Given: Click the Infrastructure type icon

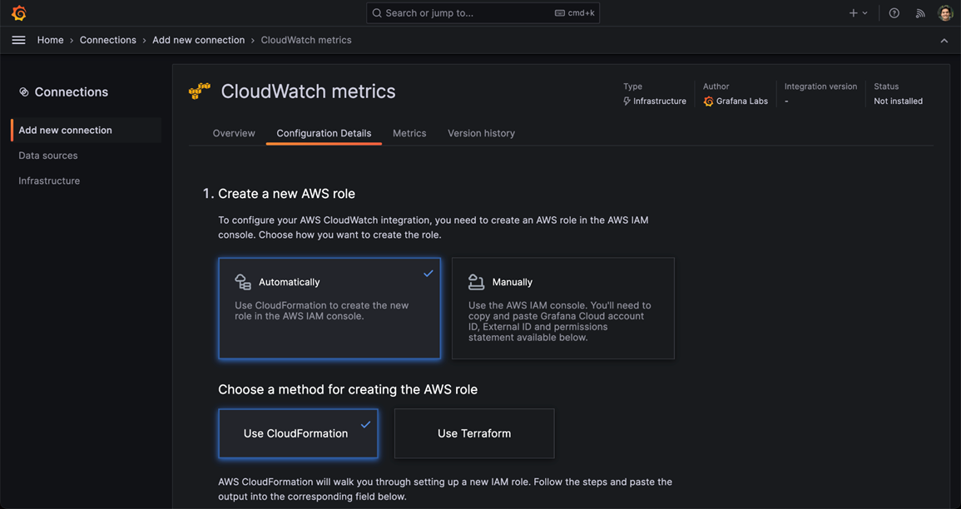Looking at the screenshot, I should coord(627,100).
